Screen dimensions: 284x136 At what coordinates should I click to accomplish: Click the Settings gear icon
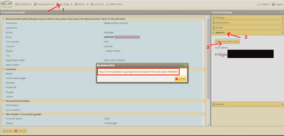tap(214, 18)
